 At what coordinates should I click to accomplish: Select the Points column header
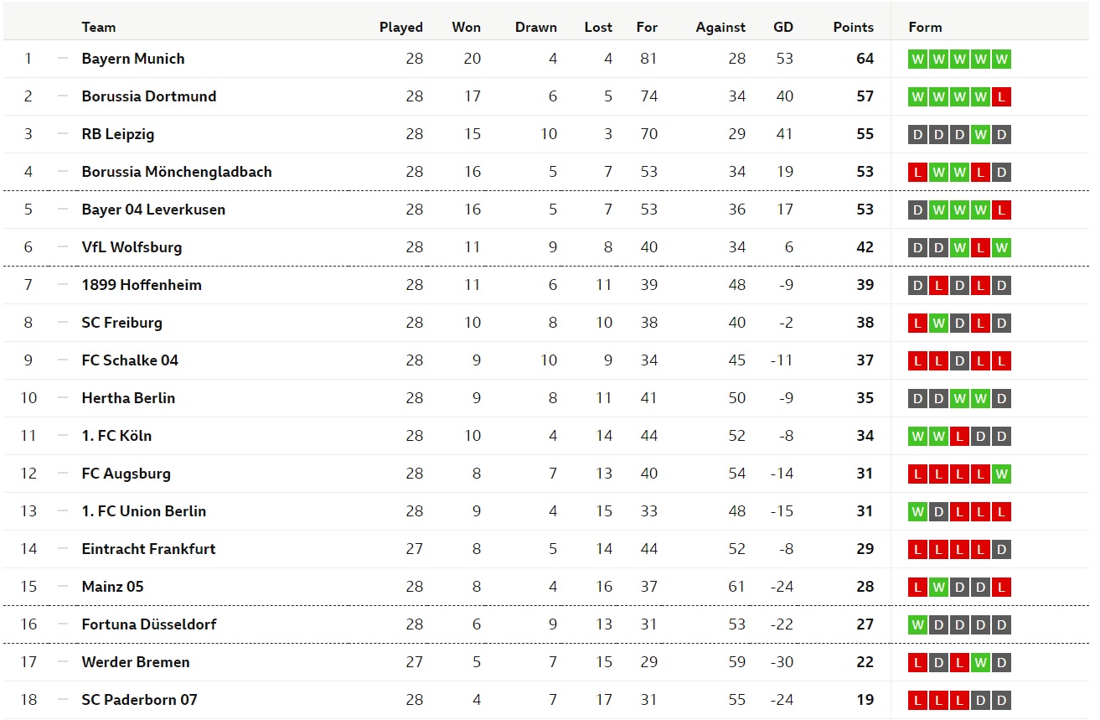coord(853,27)
